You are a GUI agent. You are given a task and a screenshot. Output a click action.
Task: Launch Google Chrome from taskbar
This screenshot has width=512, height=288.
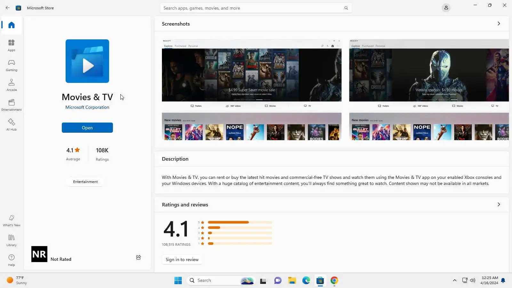pos(334,280)
